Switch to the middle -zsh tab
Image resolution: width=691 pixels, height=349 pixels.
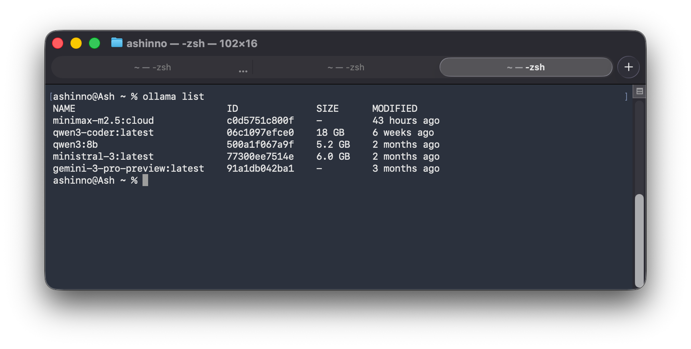click(346, 67)
